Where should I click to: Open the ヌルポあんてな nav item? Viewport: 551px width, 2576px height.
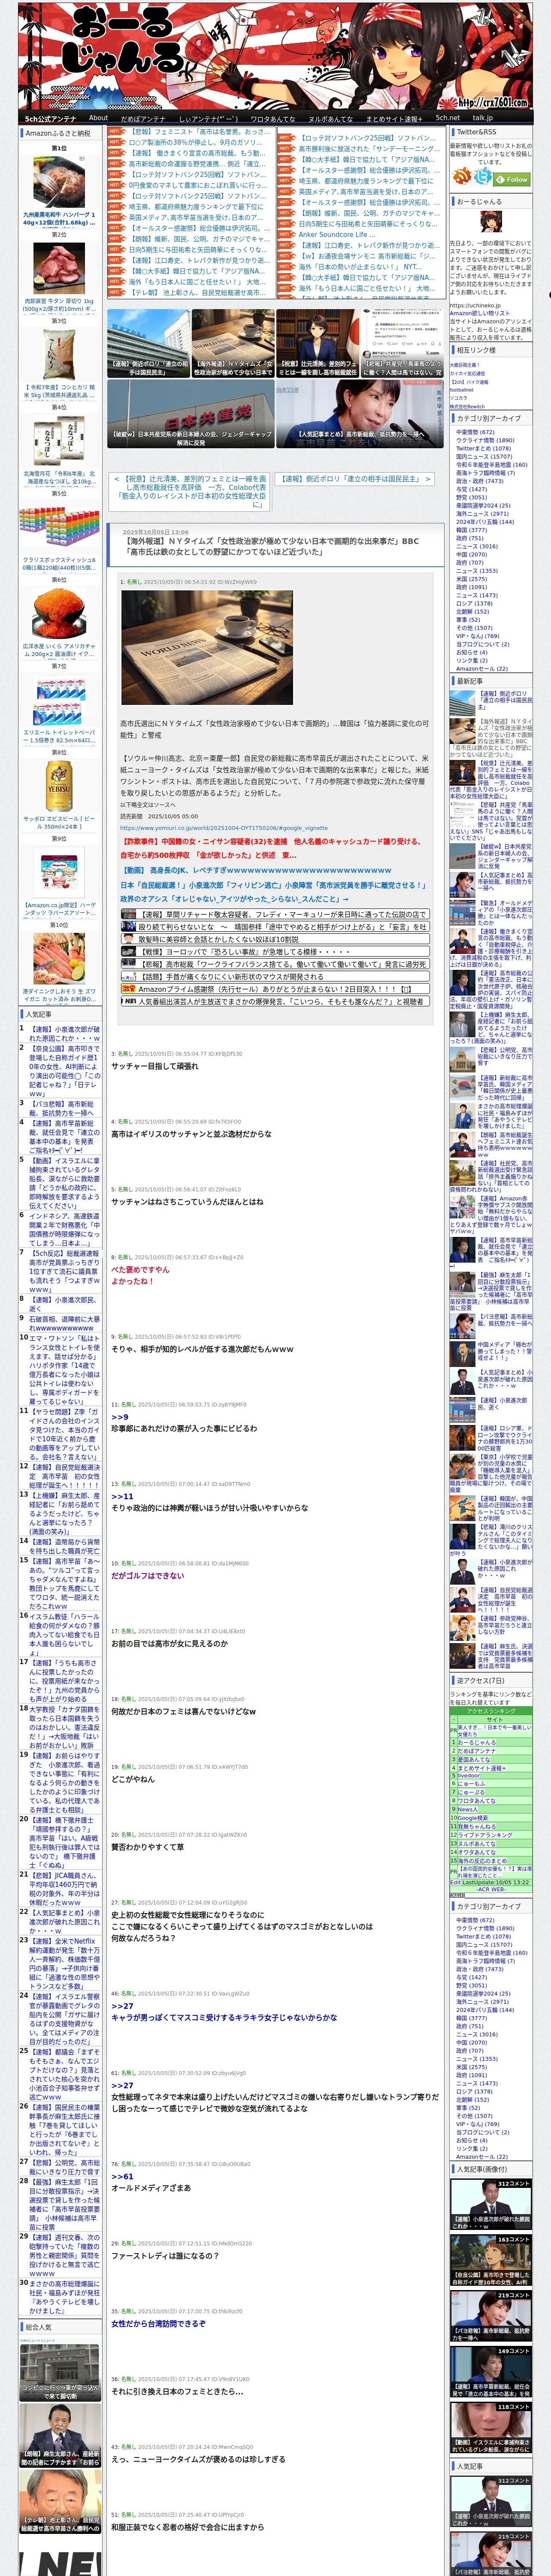330,118
